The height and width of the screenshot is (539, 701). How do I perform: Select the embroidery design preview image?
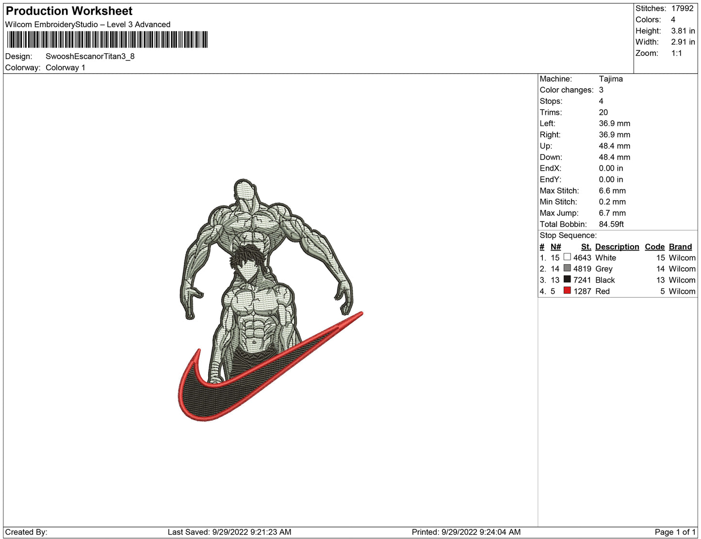tap(270, 300)
